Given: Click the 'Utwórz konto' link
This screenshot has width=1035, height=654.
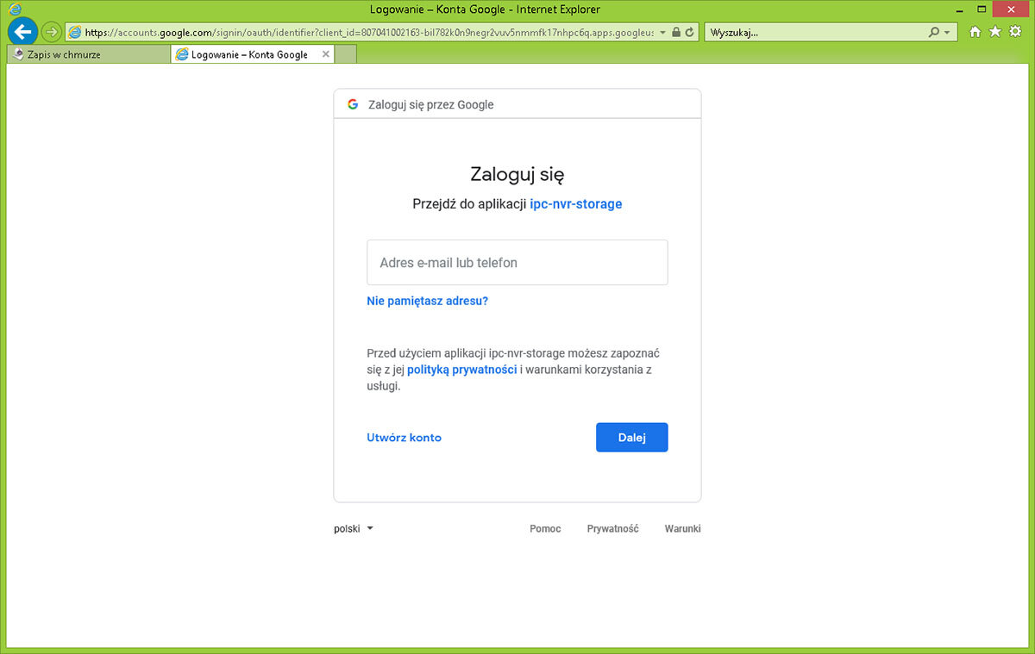Looking at the screenshot, I should (404, 438).
